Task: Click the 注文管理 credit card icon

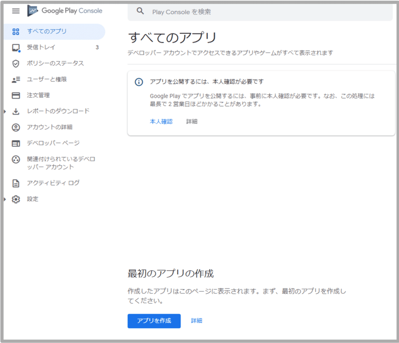Action: (16, 95)
